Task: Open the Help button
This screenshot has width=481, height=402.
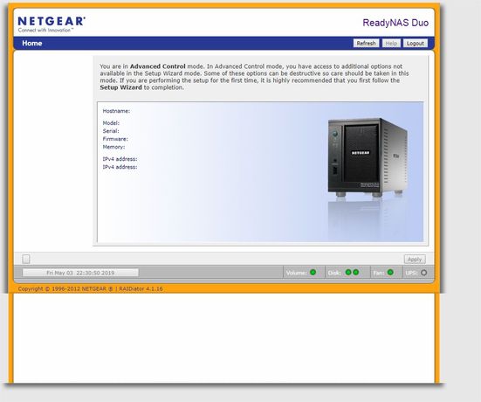Action: pos(391,44)
